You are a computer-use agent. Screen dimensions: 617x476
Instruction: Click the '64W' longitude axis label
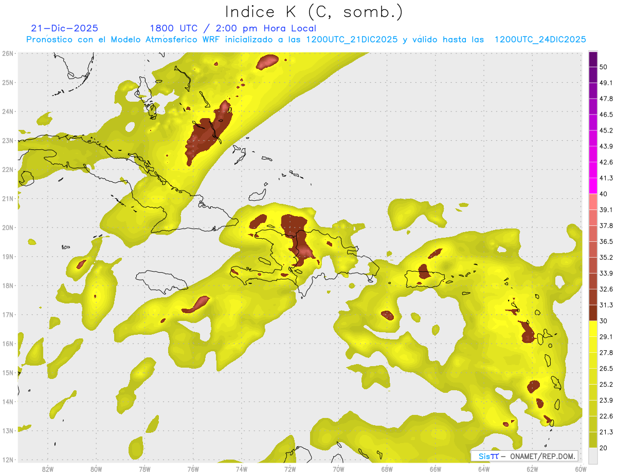click(484, 469)
